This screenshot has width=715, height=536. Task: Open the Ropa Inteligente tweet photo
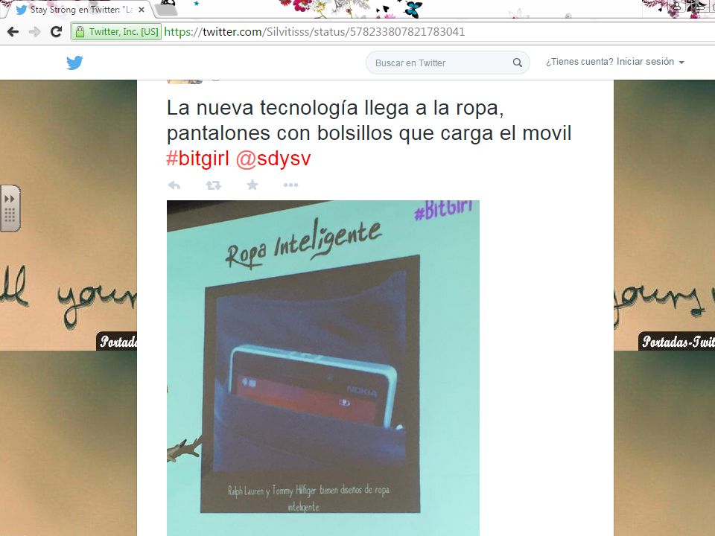click(x=322, y=368)
